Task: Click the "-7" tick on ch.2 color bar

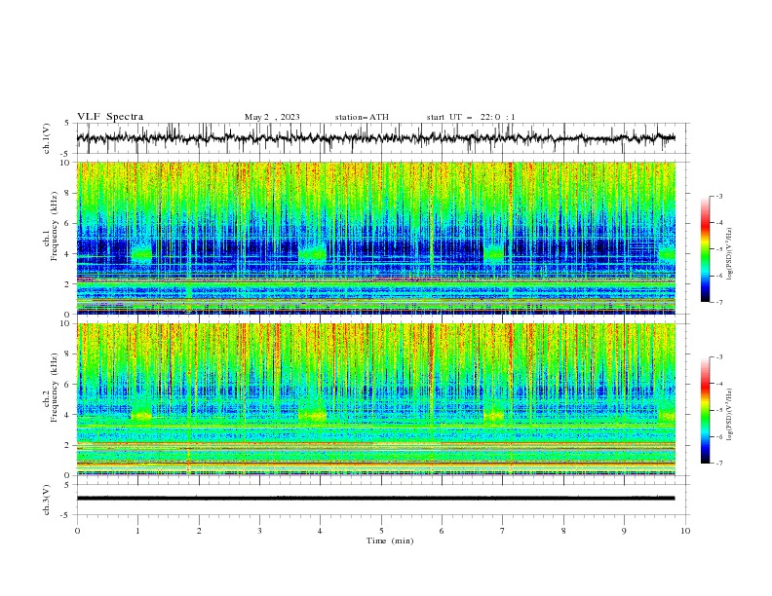Action: (x=718, y=464)
